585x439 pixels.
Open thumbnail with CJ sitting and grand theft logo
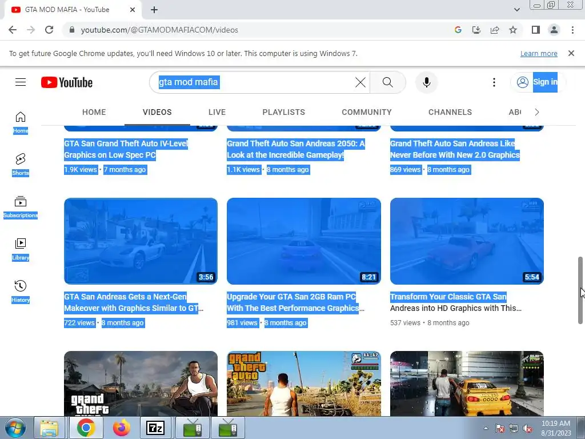(141, 384)
